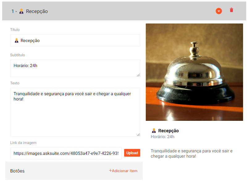
Task: Delete the Recepção item via trash icon
Action: click(x=231, y=10)
